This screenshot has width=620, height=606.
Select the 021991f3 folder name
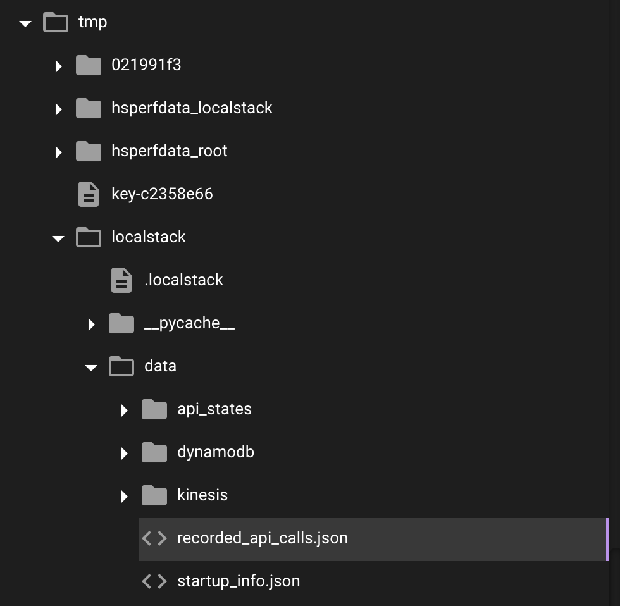tap(146, 65)
